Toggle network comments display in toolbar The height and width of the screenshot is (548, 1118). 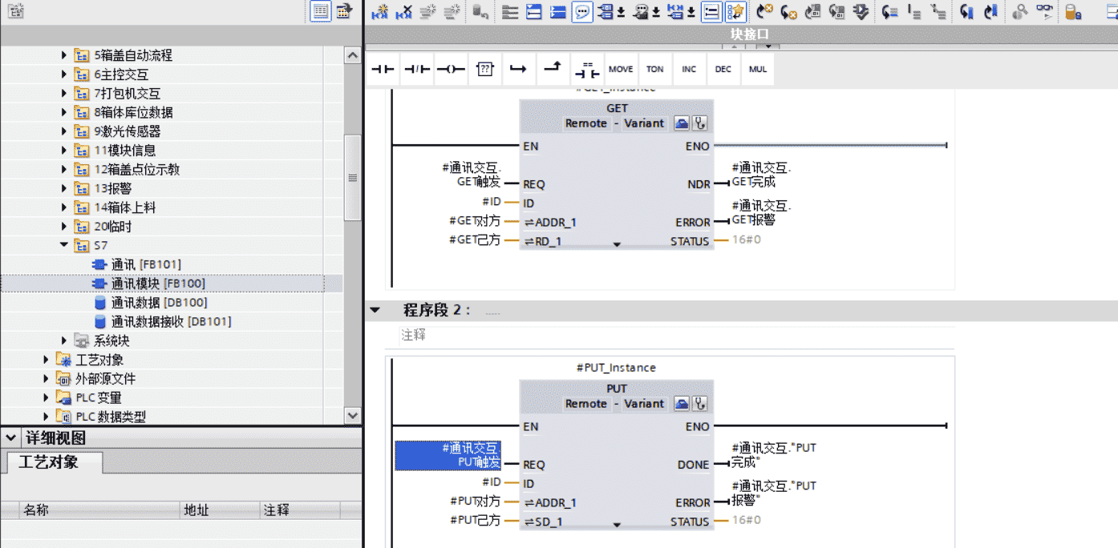tap(582, 12)
